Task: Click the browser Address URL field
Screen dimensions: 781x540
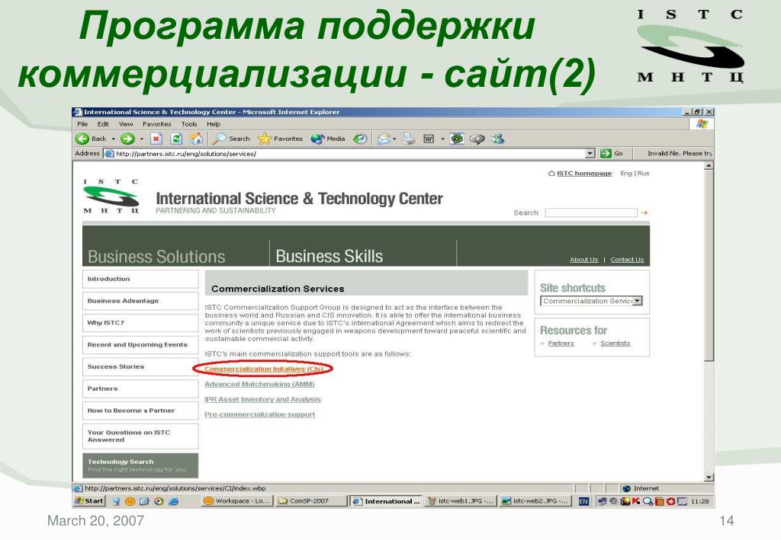Action: 345,154
